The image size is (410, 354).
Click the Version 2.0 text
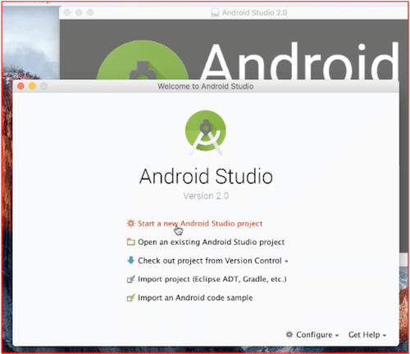click(206, 196)
